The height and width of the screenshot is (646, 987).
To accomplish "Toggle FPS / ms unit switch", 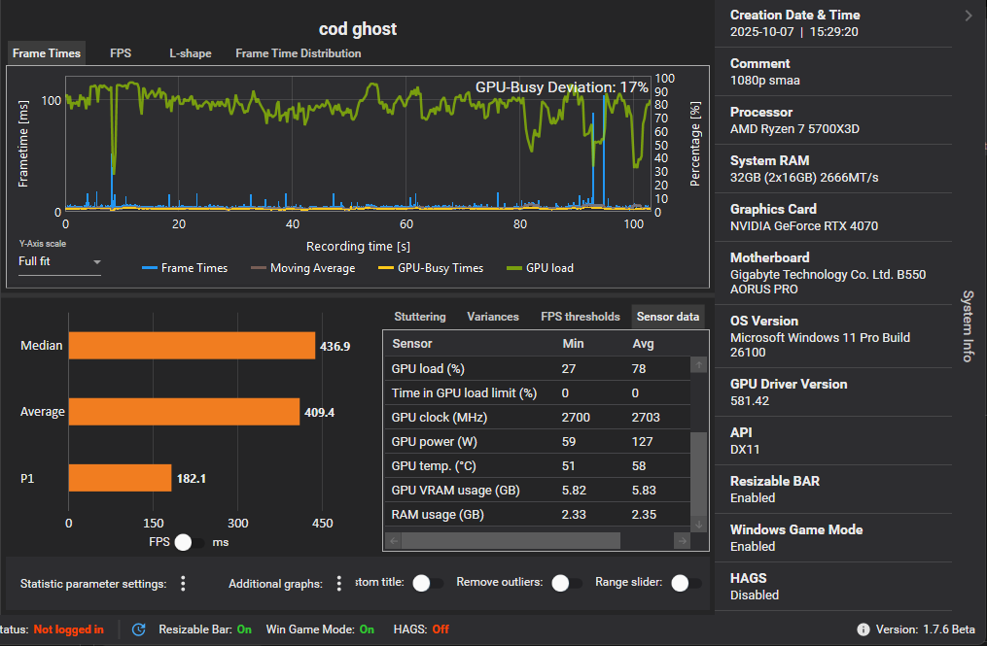I will [190, 542].
